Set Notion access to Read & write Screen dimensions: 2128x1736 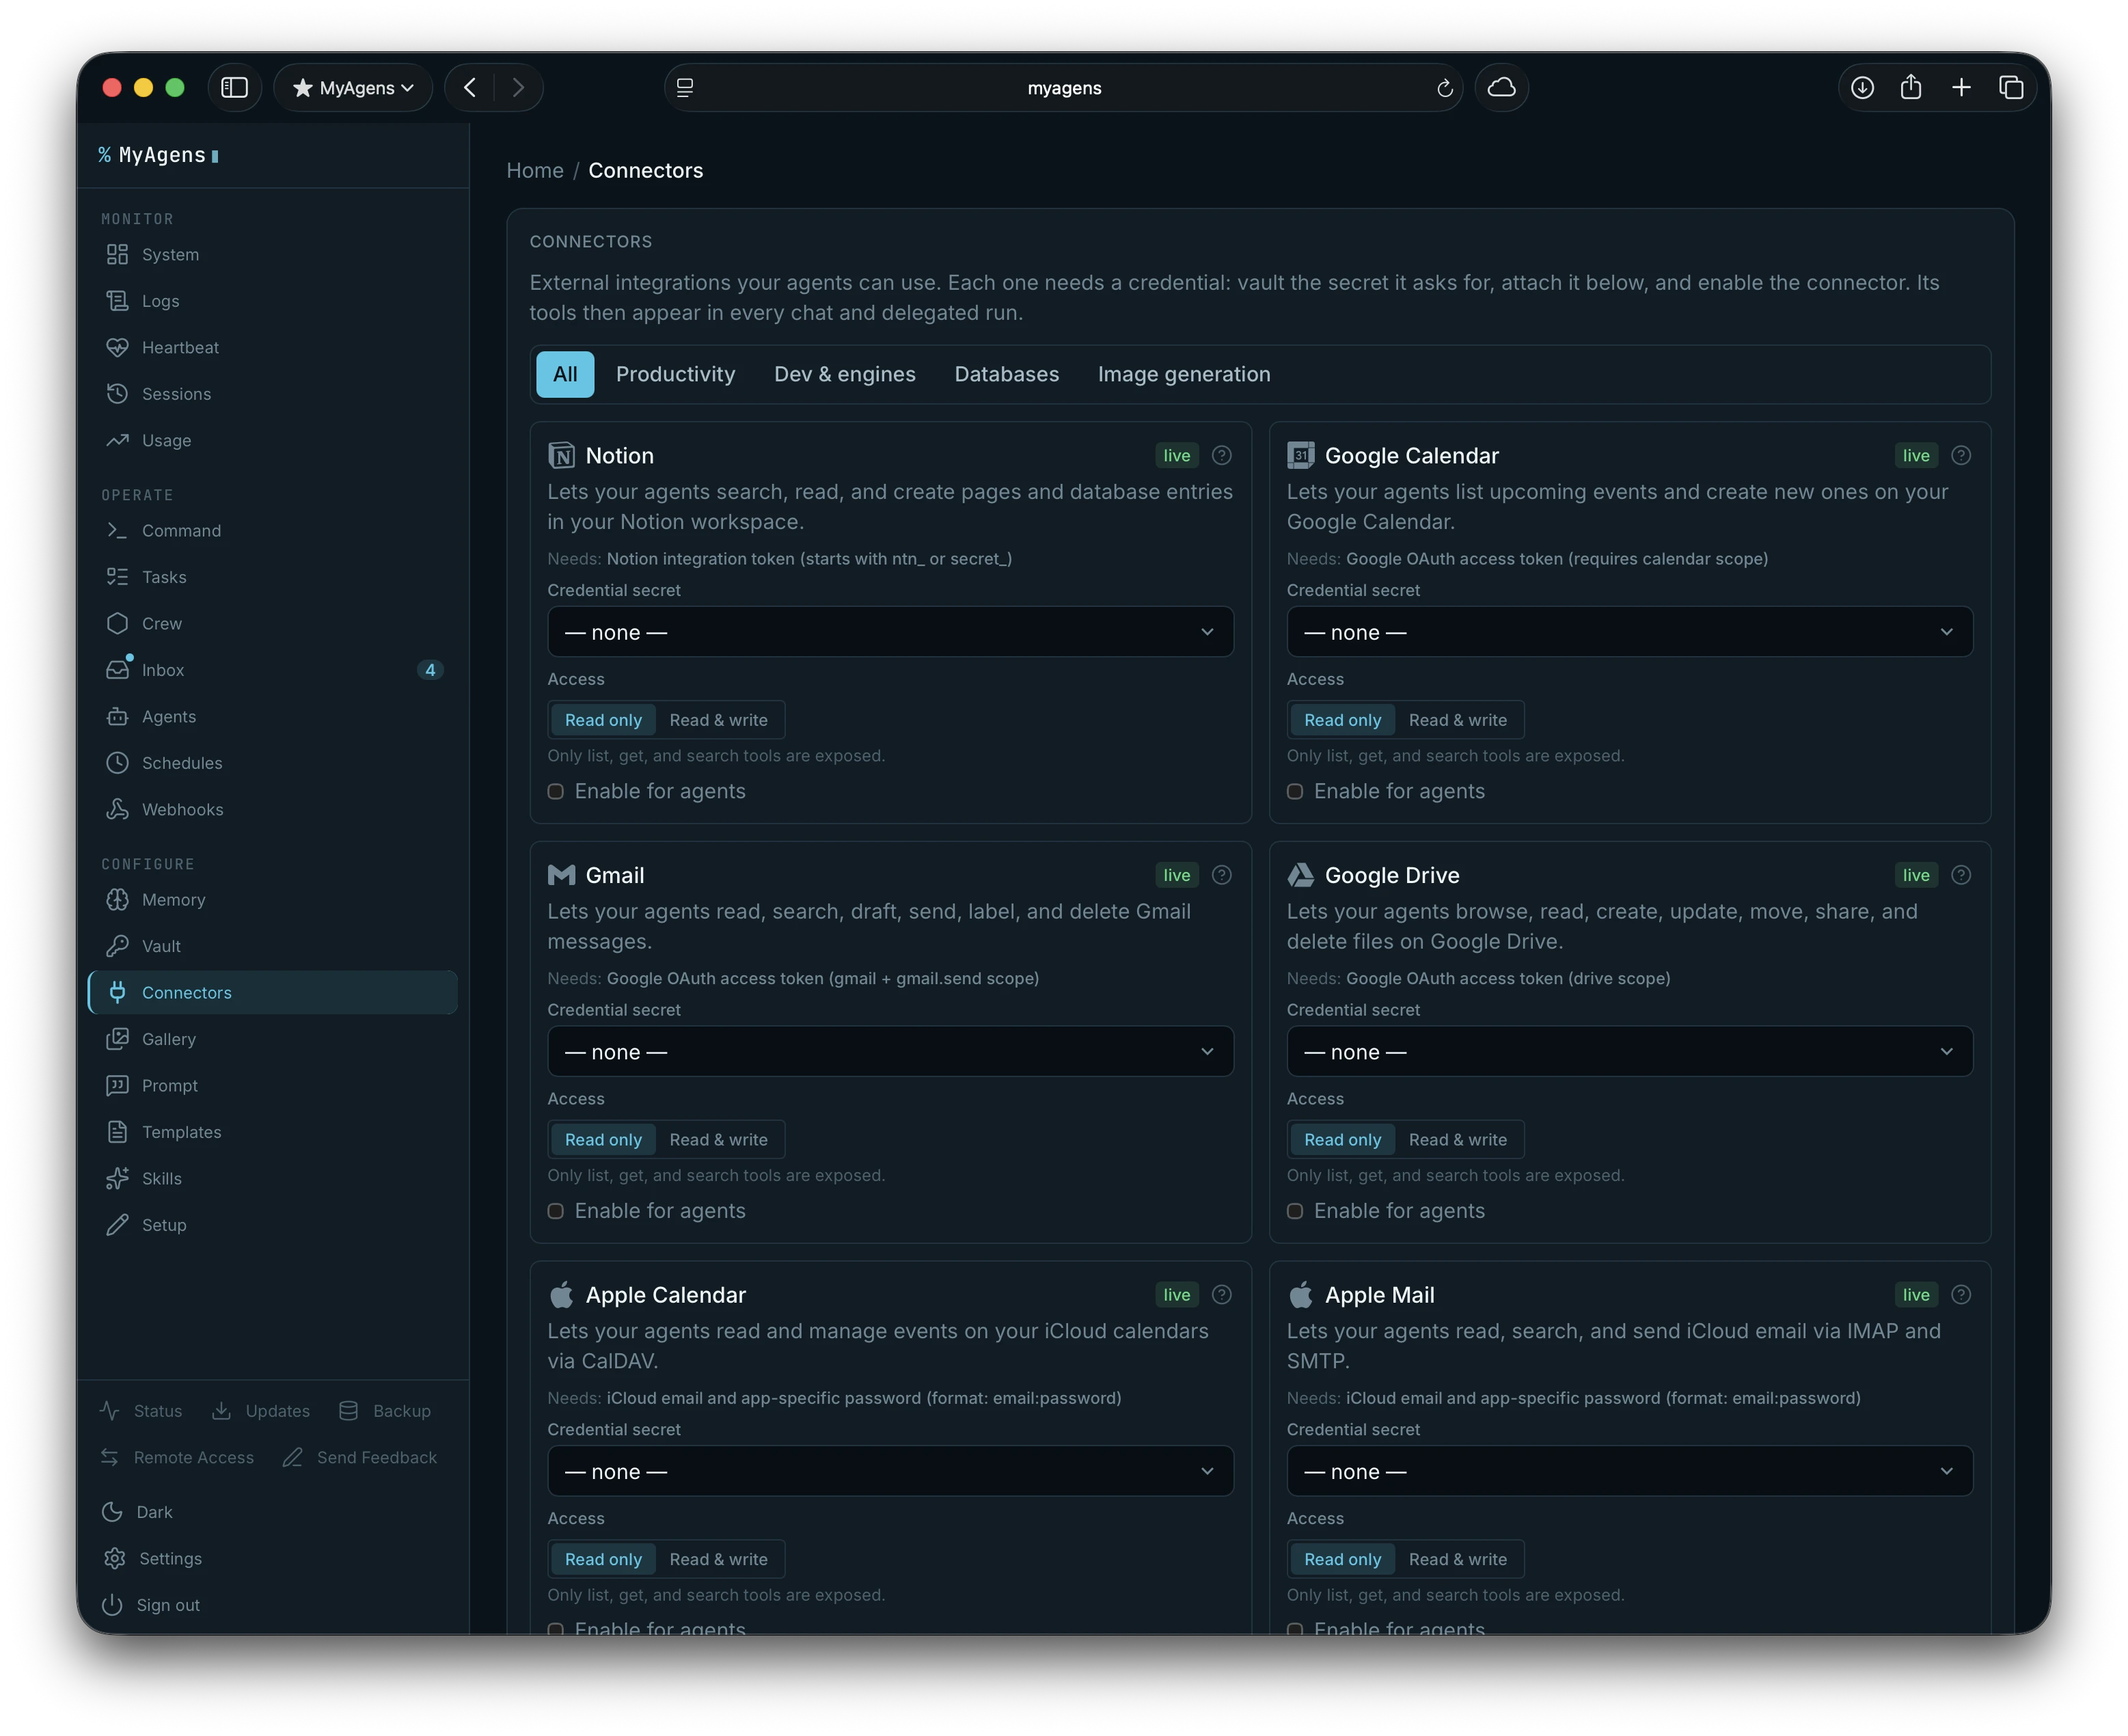coord(718,720)
